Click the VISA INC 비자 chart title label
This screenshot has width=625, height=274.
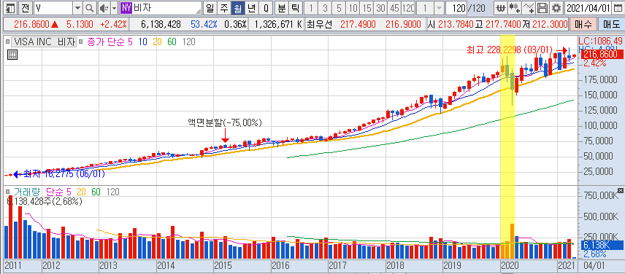click(x=44, y=42)
